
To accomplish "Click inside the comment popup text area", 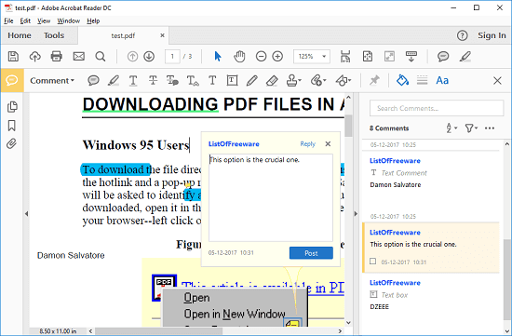I will click(271, 198).
